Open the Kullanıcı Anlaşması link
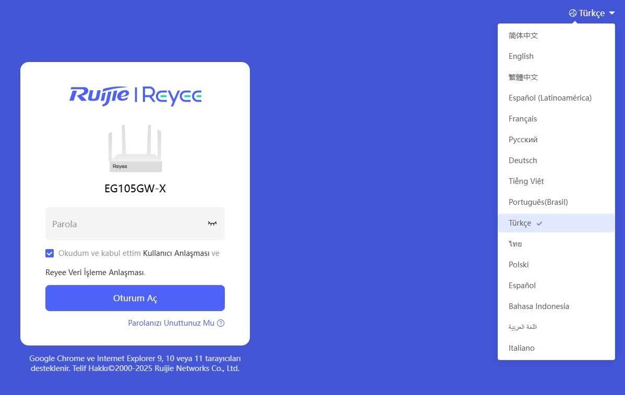Viewport: 625px width, 395px height. point(176,253)
